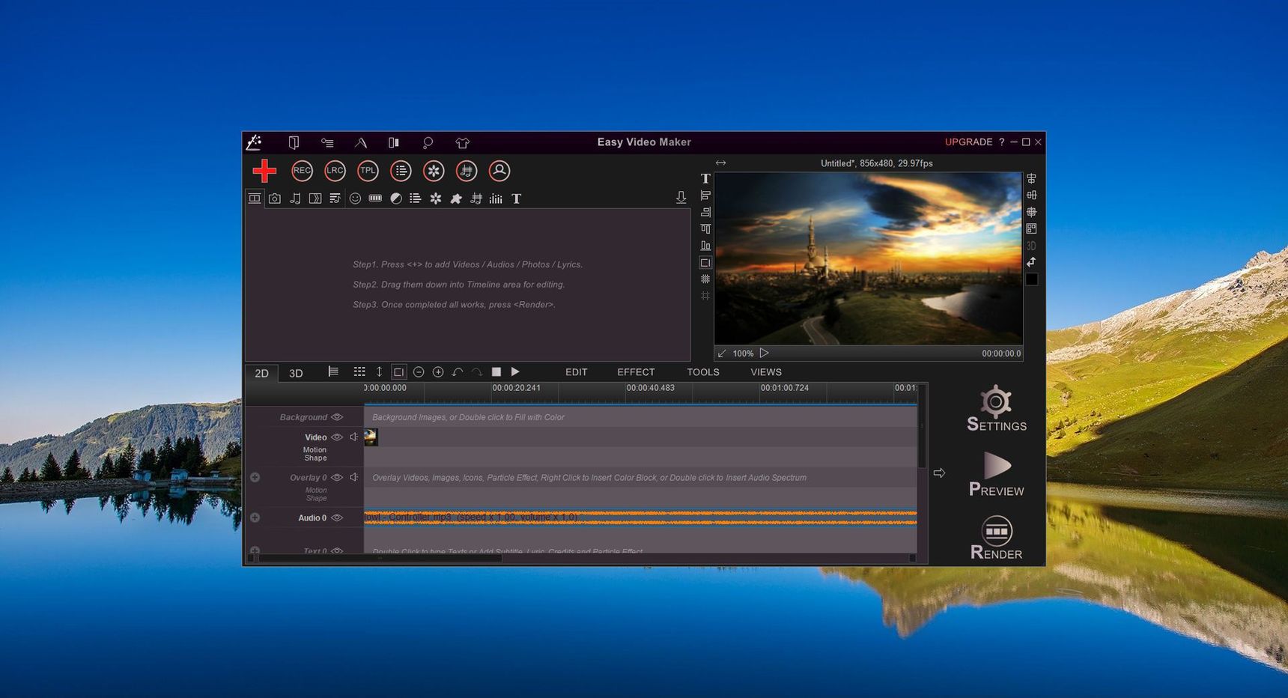
Task: Click the magic wand logo icon
Action: pos(255,142)
